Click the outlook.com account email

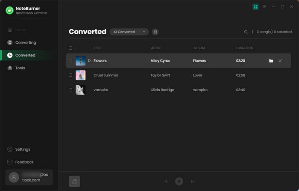35,177
